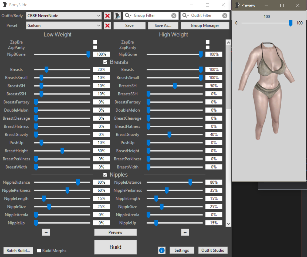Click the large Build button
Image resolution: width=307 pixels, height=257 pixels.
(115, 247)
